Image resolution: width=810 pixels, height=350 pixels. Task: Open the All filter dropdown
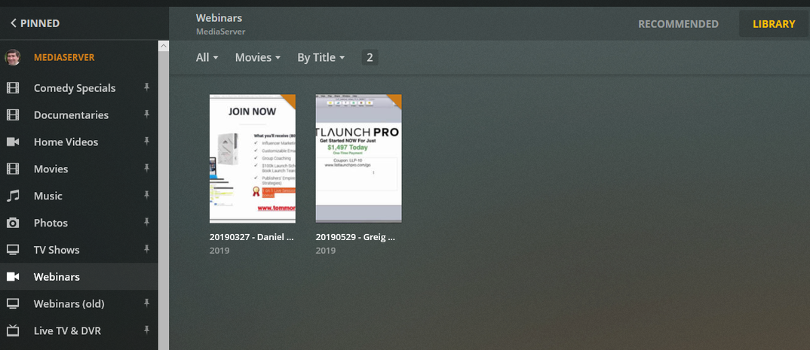tap(207, 58)
